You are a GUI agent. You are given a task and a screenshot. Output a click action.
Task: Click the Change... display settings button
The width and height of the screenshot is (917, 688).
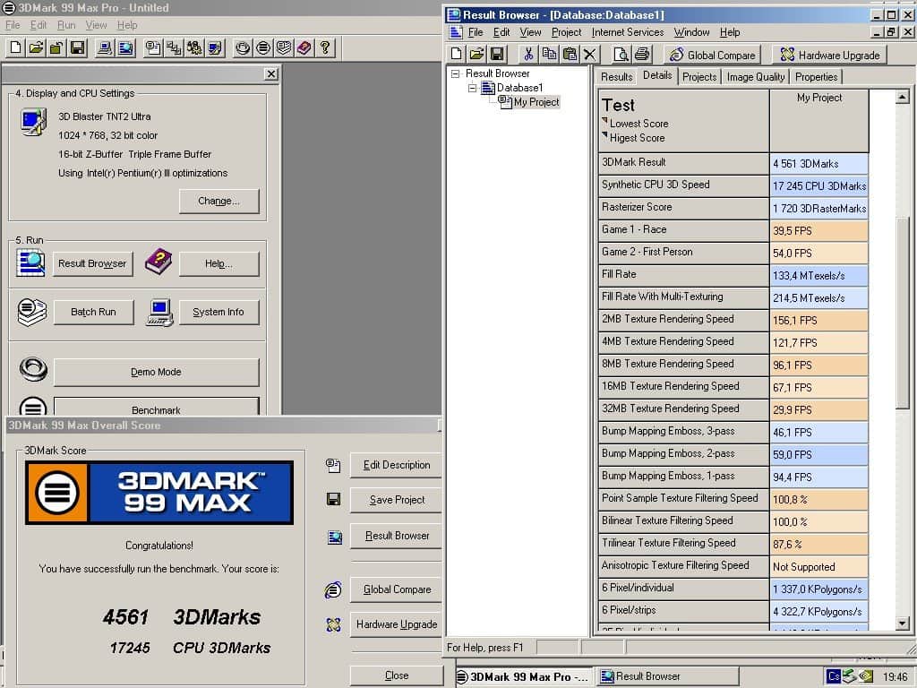(x=219, y=201)
